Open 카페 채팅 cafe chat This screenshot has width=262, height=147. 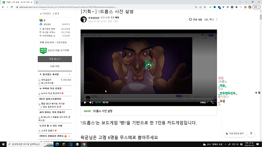coord(55,66)
